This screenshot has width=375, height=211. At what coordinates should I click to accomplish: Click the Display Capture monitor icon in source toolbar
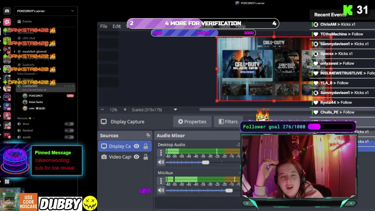(104, 122)
